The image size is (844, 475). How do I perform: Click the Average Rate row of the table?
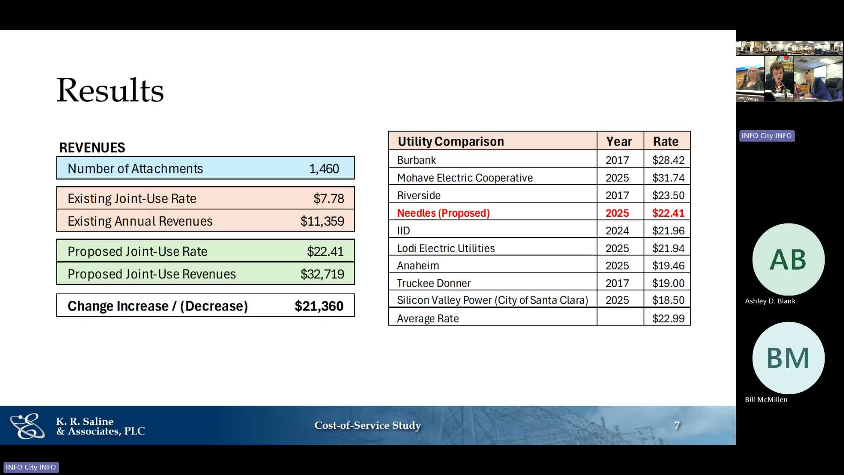492,318
